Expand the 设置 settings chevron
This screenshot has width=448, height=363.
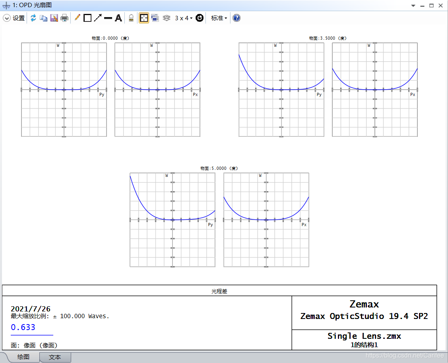(x=7, y=18)
